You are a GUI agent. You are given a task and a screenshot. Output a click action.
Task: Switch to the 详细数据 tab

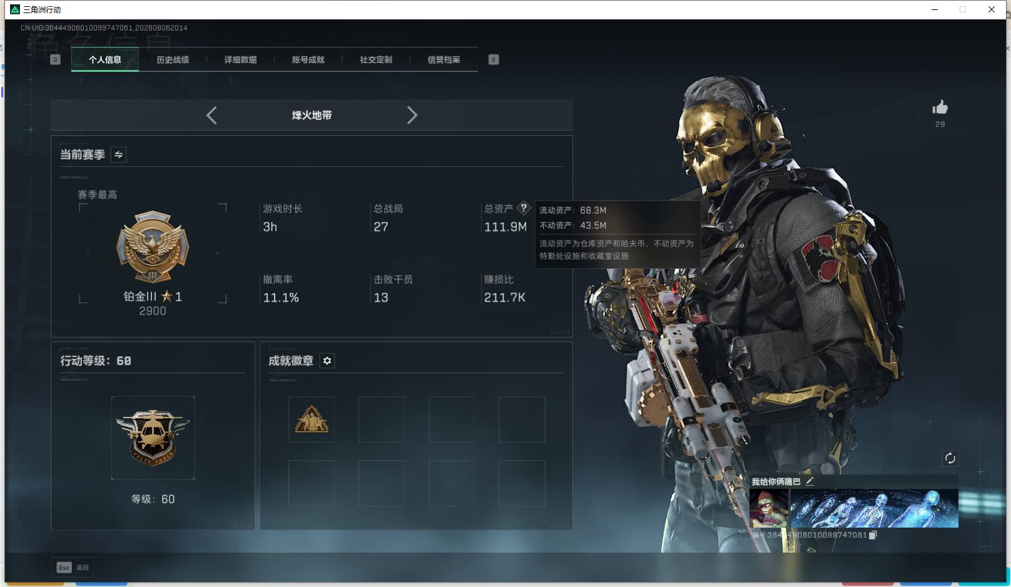click(240, 59)
